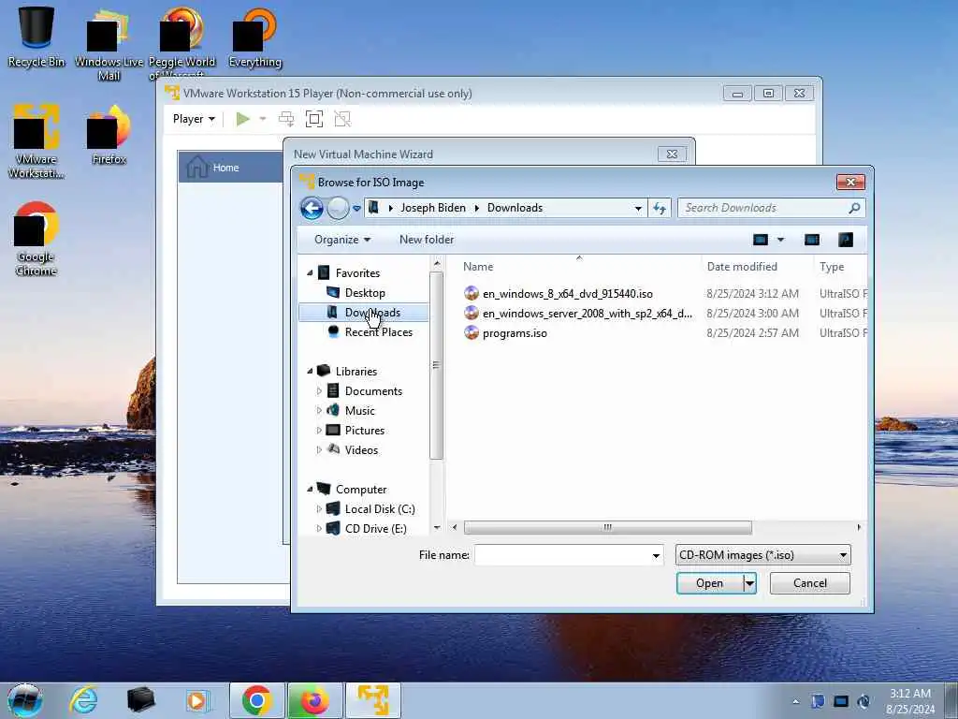
Task: Open the recent locations dropdown arrow
Action: pos(356,208)
